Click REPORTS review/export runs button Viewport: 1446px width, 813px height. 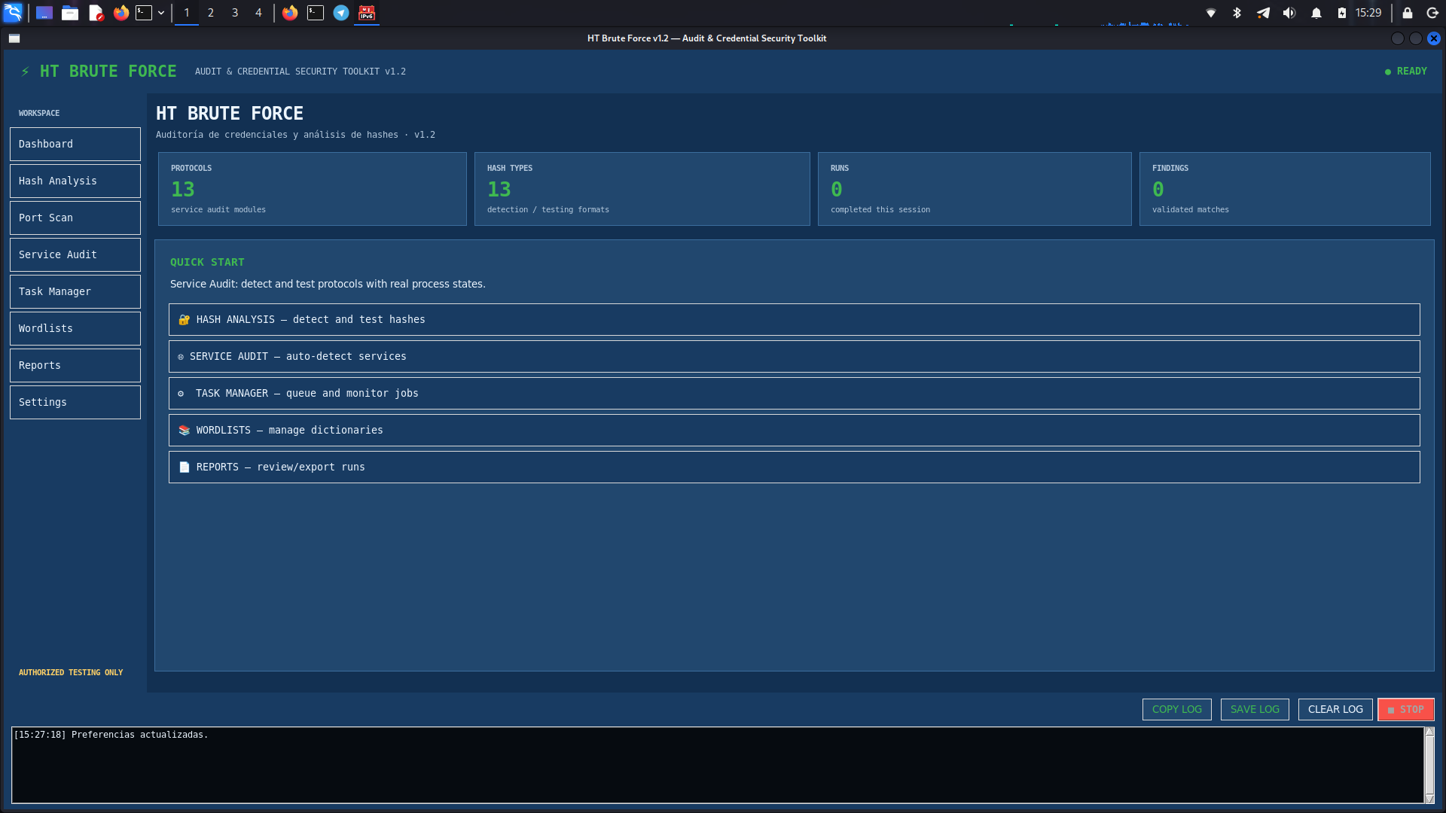(x=795, y=467)
